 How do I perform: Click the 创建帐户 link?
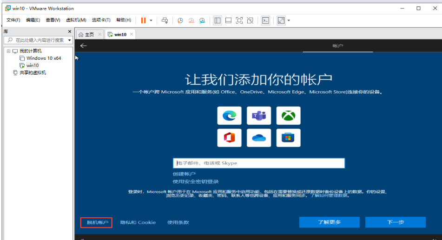point(184,174)
